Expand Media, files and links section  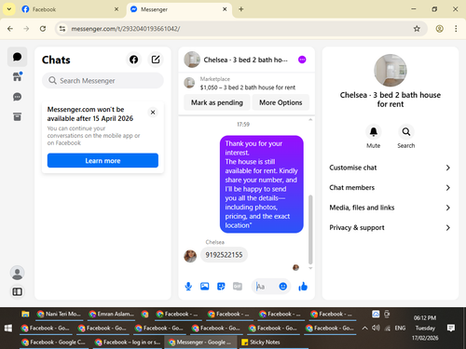391,208
